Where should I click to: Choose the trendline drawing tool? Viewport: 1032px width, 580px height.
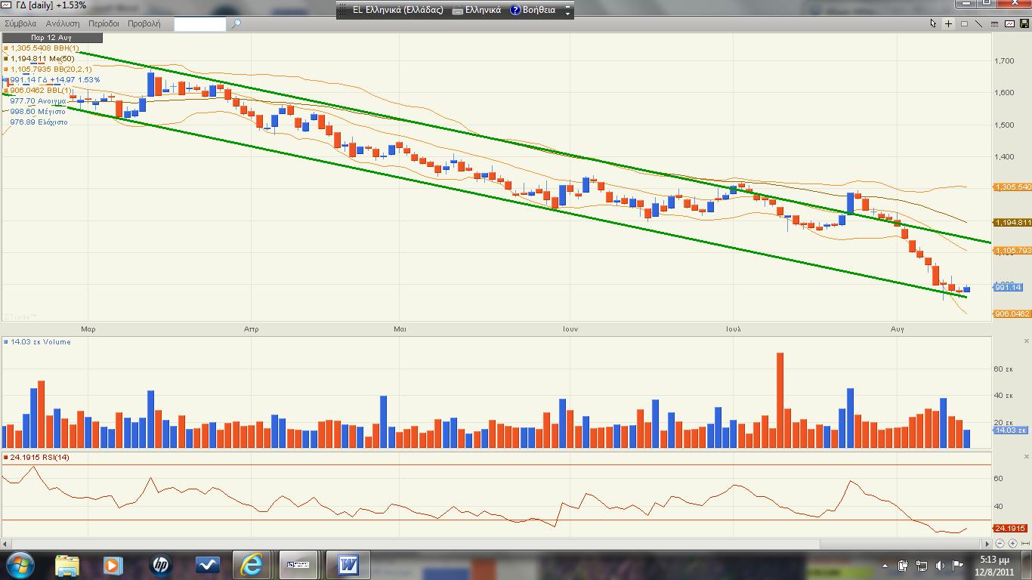(979, 23)
